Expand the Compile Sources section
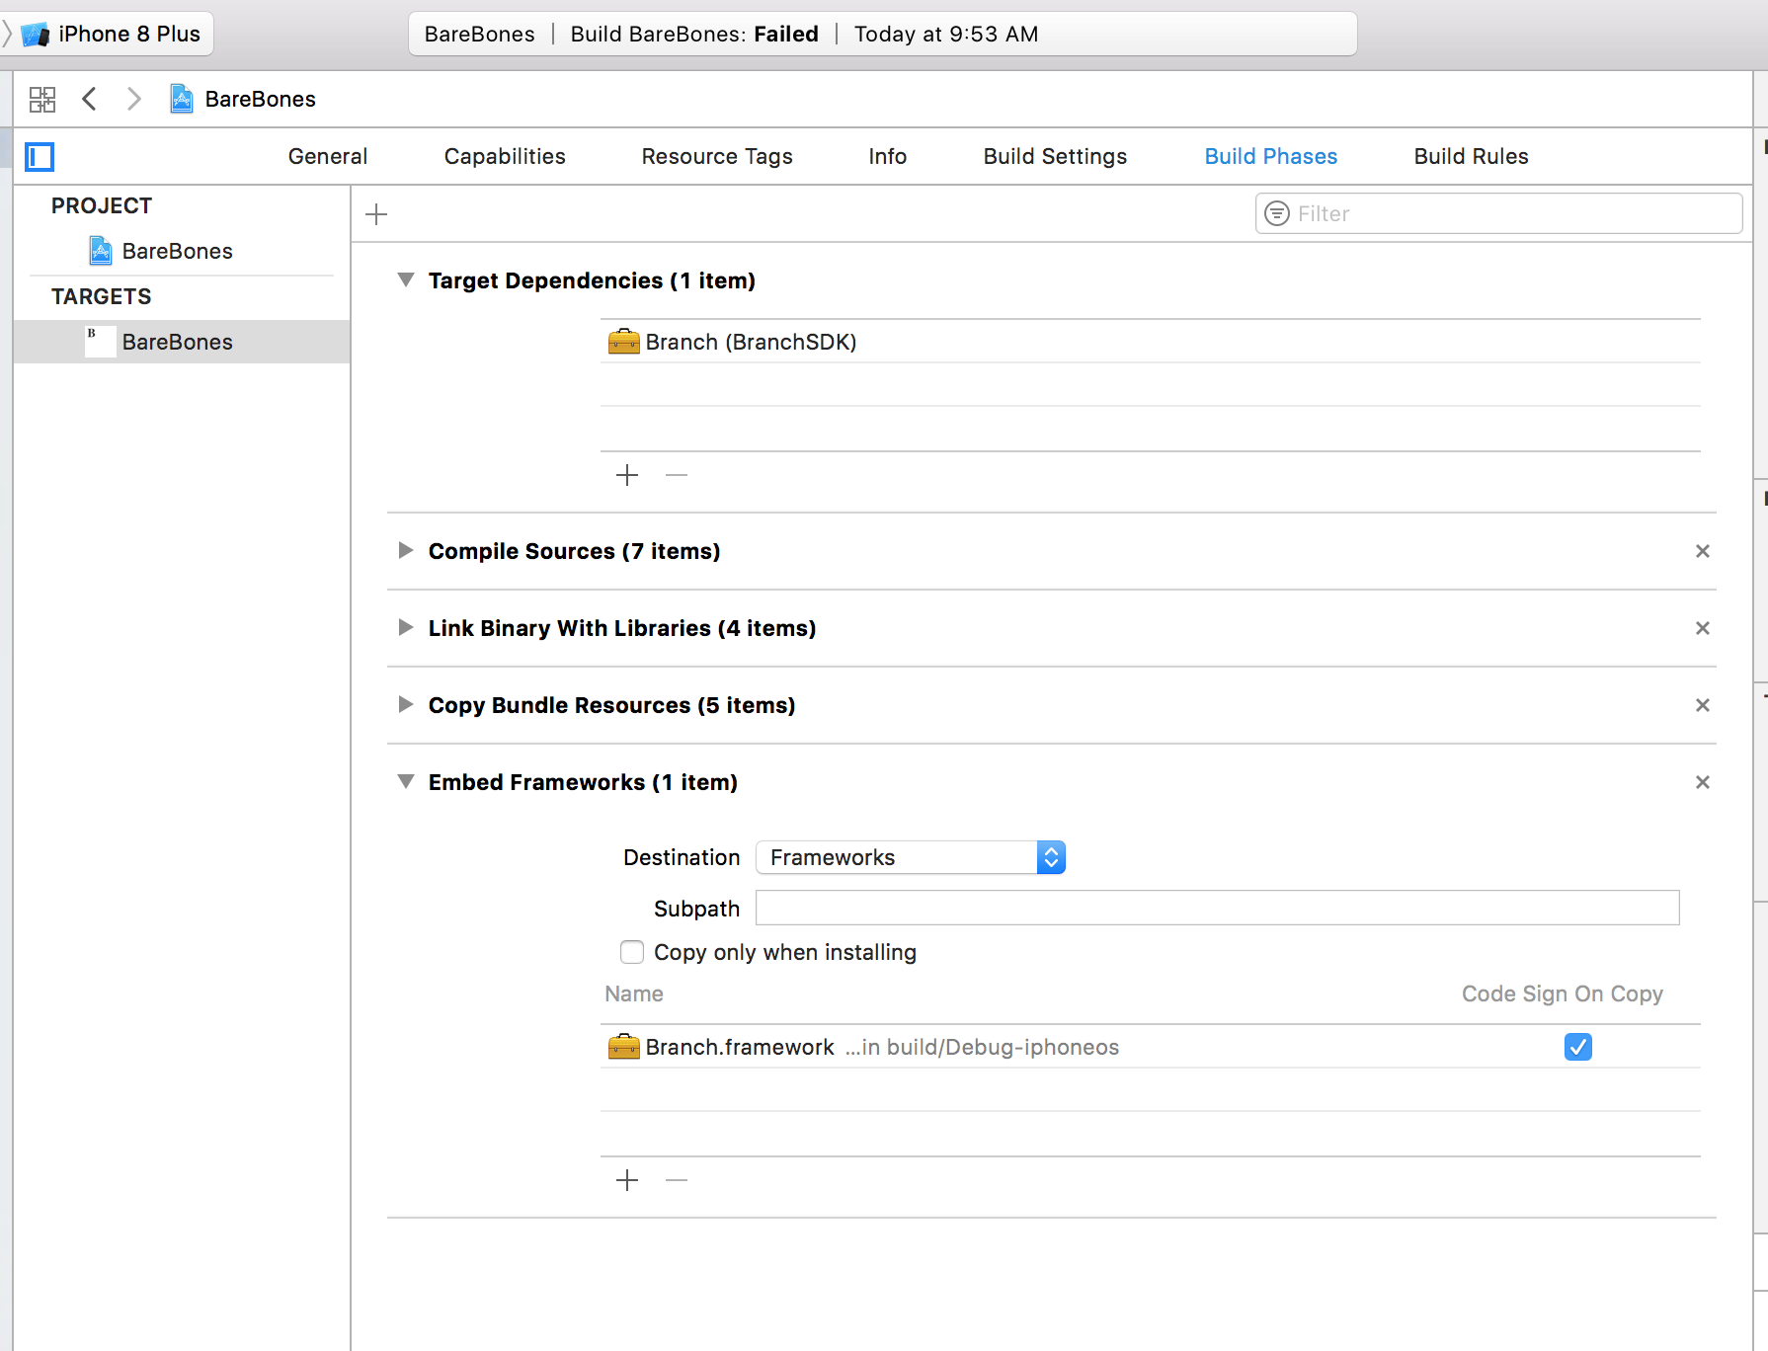 [405, 551]
